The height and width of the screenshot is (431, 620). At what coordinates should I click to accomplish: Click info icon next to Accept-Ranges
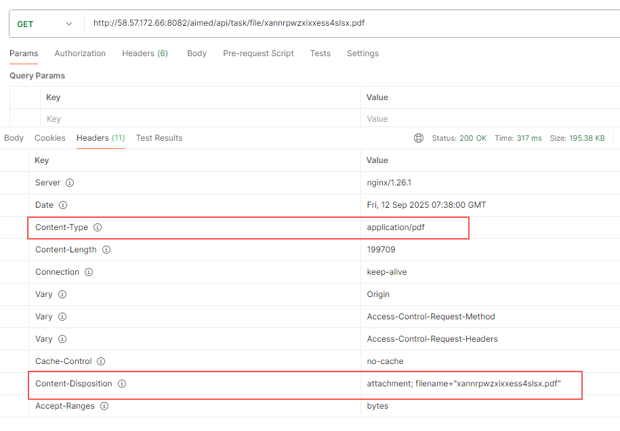tap(104, 406)
